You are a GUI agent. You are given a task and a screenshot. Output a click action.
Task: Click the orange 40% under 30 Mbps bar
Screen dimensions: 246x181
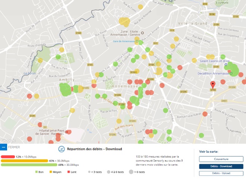pos(24,161)
